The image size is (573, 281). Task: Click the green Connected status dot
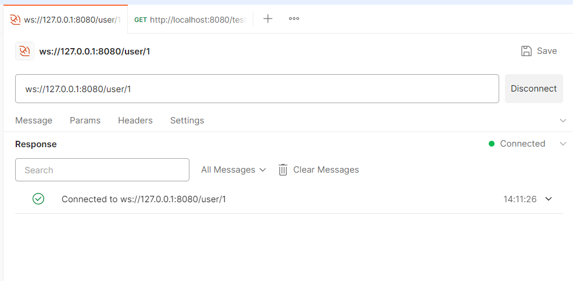point(492,144)
